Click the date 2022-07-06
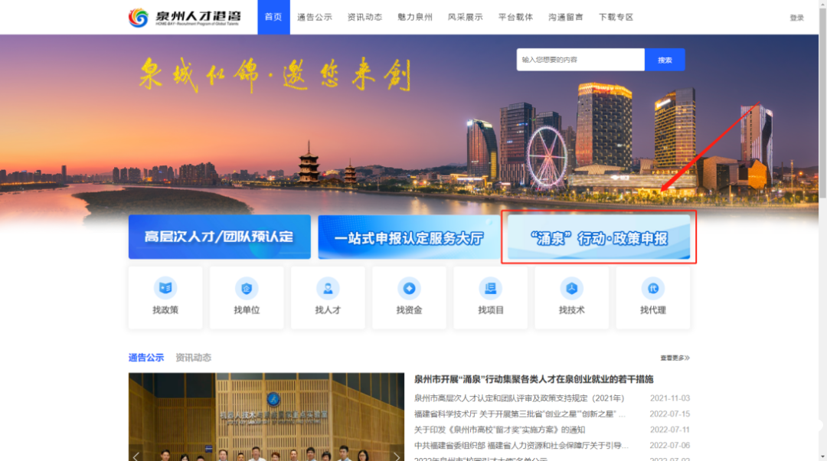This screenshot has width=827, height=461. pos(670,446)
